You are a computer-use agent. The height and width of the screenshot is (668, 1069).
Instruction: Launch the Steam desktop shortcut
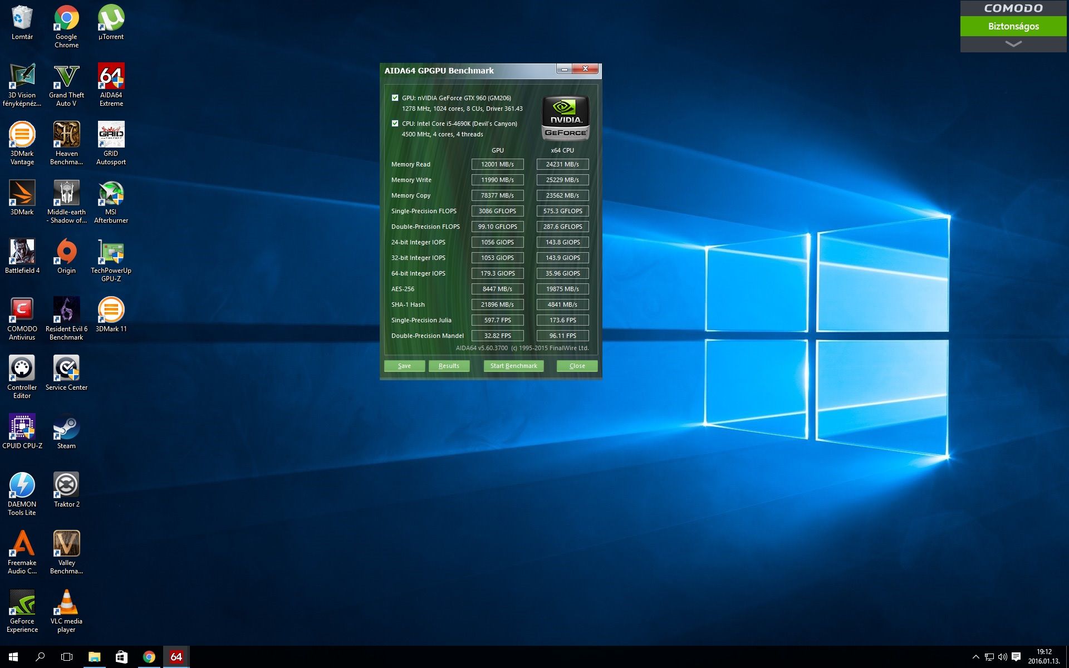coord(67,431)
